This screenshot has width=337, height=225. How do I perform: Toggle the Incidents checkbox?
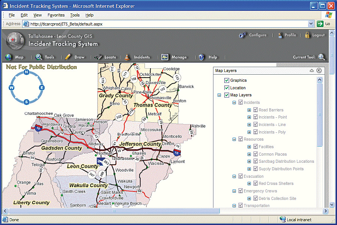coord(240,102)
